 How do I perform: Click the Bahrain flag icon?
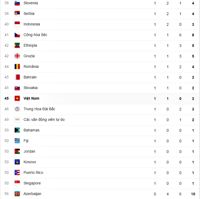coord(17,77)
